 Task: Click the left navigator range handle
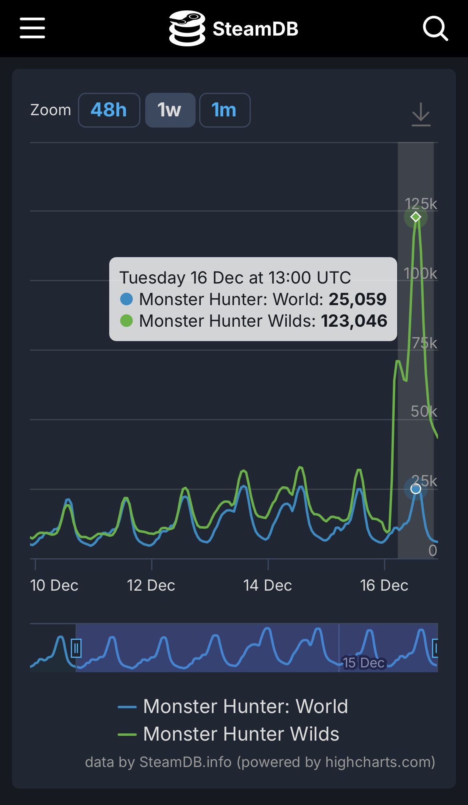coord(76,648)
